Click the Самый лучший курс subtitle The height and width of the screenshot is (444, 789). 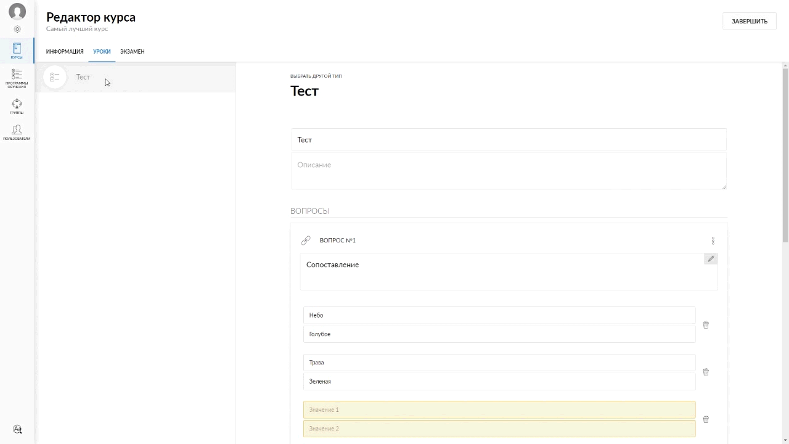pos(77,29)
